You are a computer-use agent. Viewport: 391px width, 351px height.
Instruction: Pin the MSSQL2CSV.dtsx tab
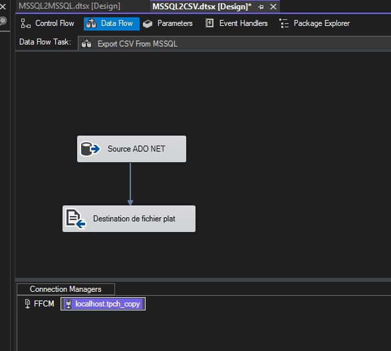click(x=261, y=7)
